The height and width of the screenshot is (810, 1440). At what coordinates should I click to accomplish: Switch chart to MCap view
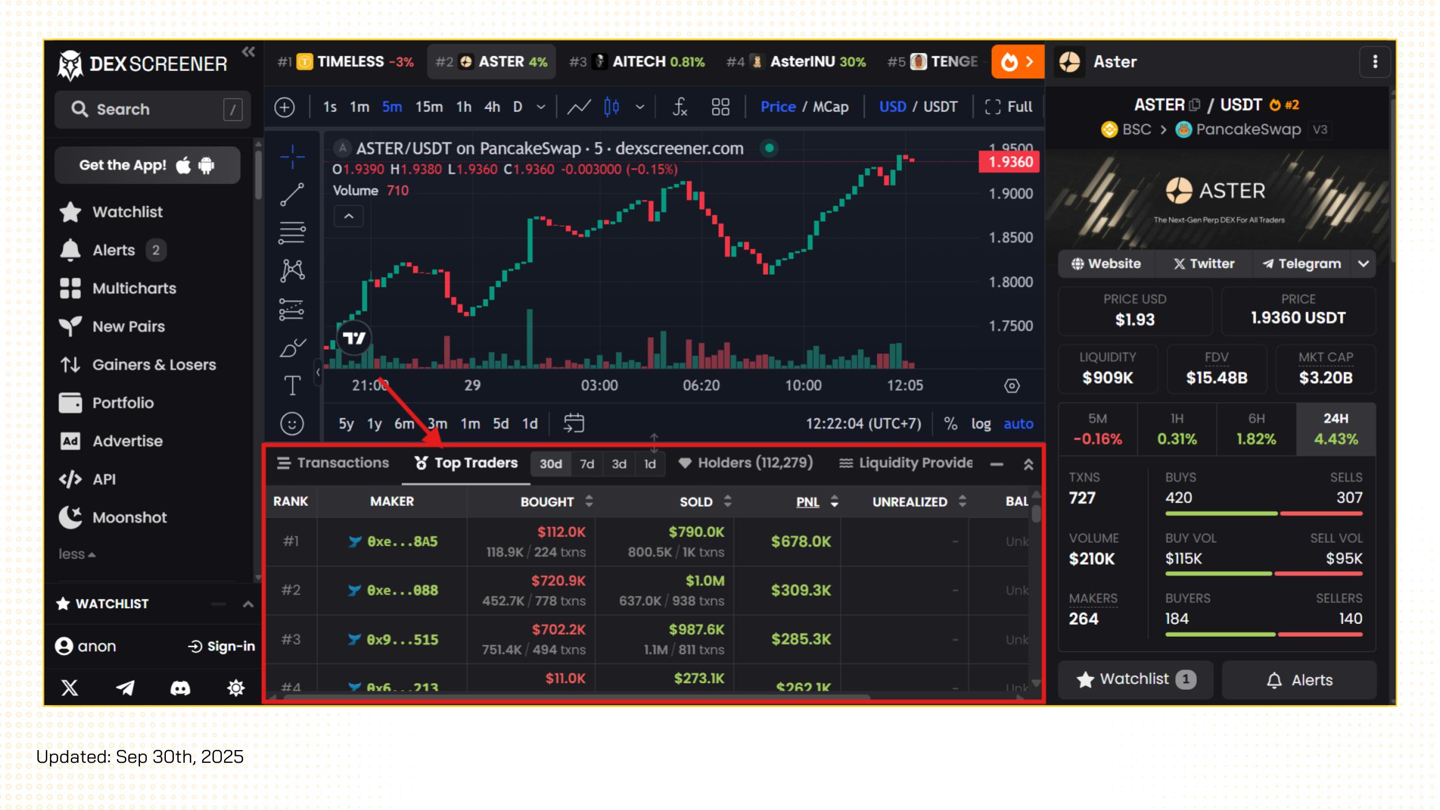tap(830, 107)
